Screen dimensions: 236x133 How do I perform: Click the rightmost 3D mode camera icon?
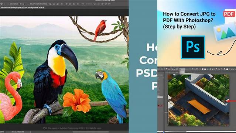click(109, 4)
